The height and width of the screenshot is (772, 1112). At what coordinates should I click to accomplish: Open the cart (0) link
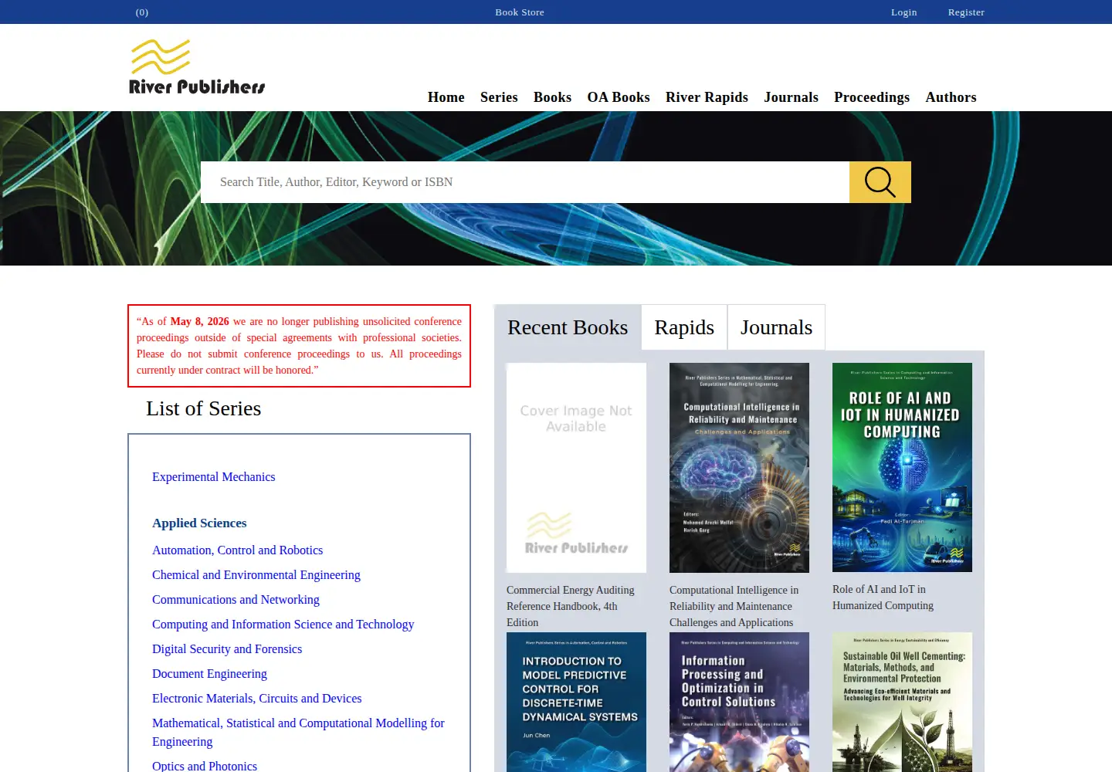point(142,12)
